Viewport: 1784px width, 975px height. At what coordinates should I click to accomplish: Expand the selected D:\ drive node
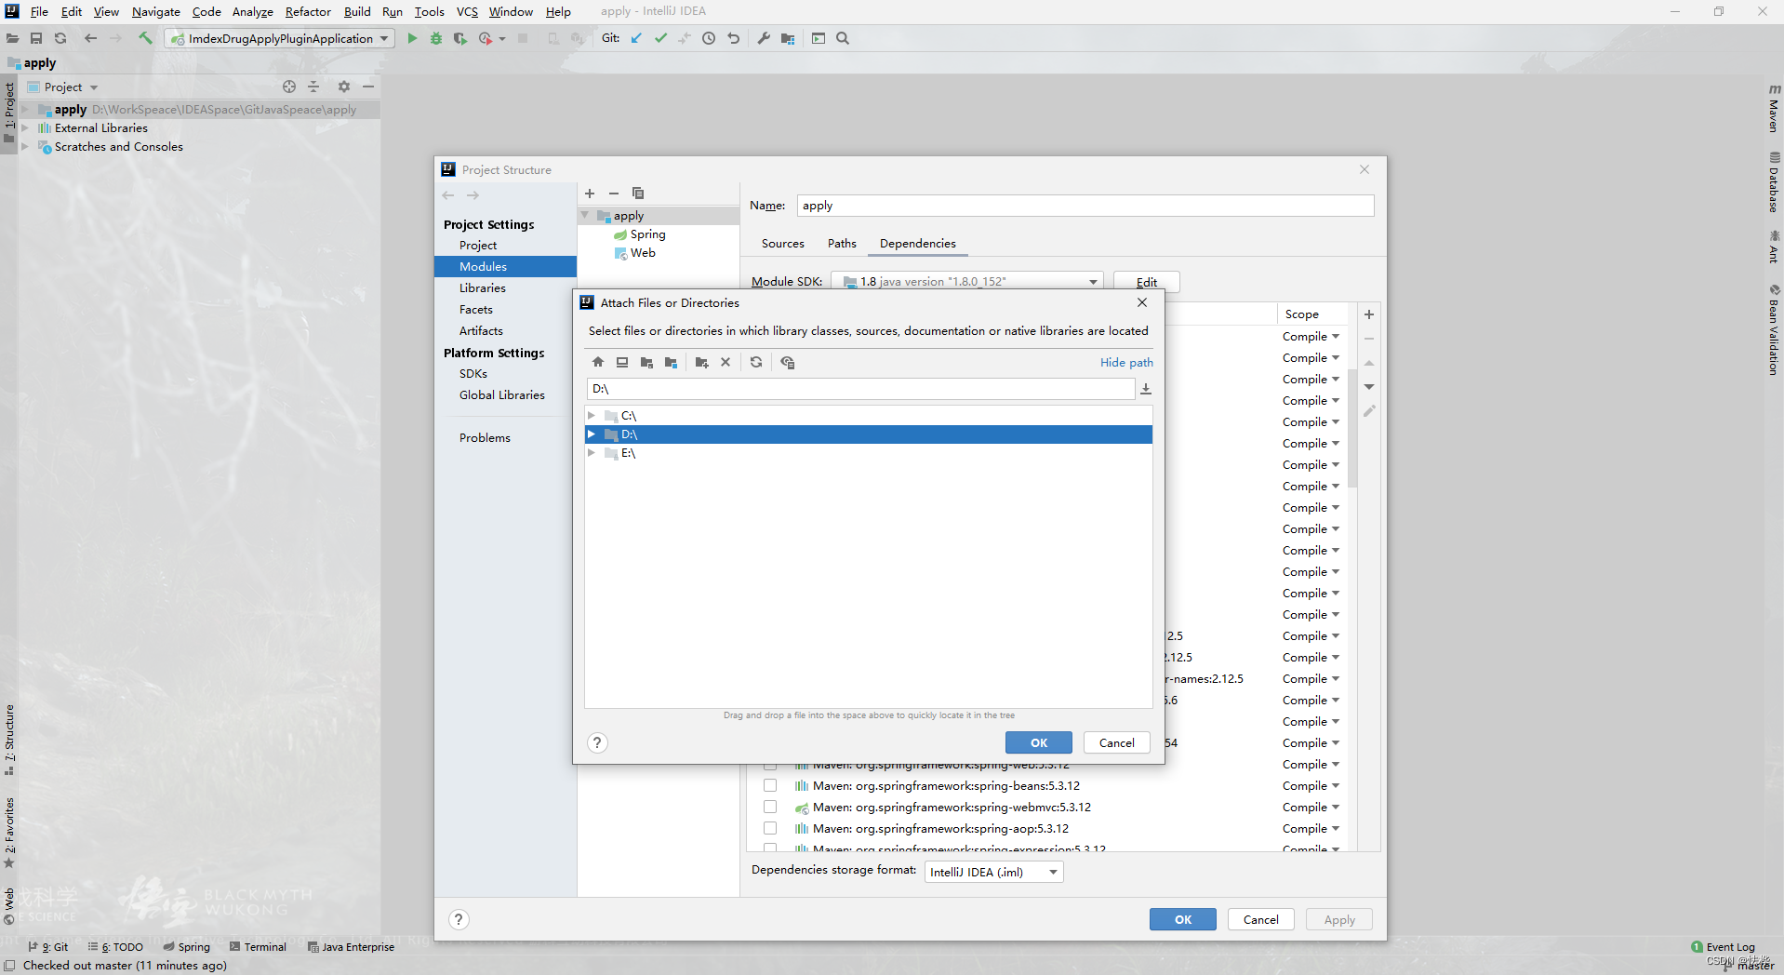click(592, 434)
